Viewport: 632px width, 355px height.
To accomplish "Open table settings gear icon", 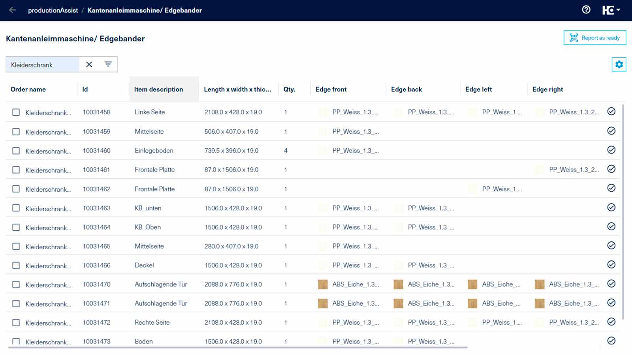I will pyautogui.click(x=619, y=64).
